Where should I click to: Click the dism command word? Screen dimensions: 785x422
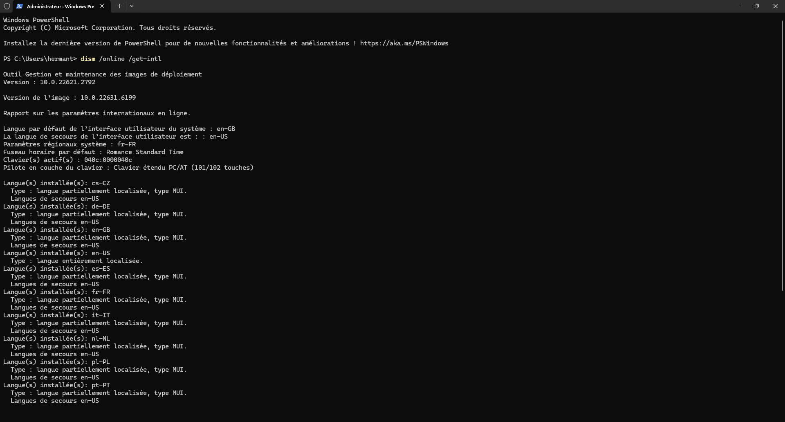tap(87, 59)
